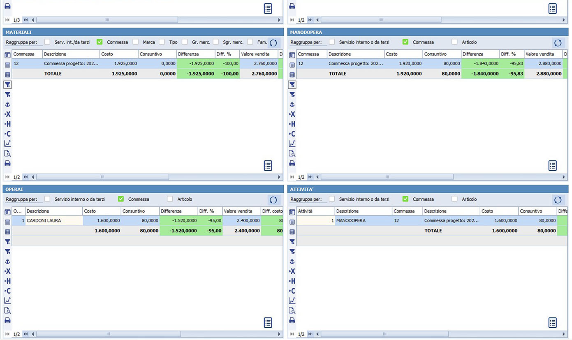Click the H export icon in MANODOPERA sidebar
Viewport: 572px width, 340px height.
click(292, 124)
